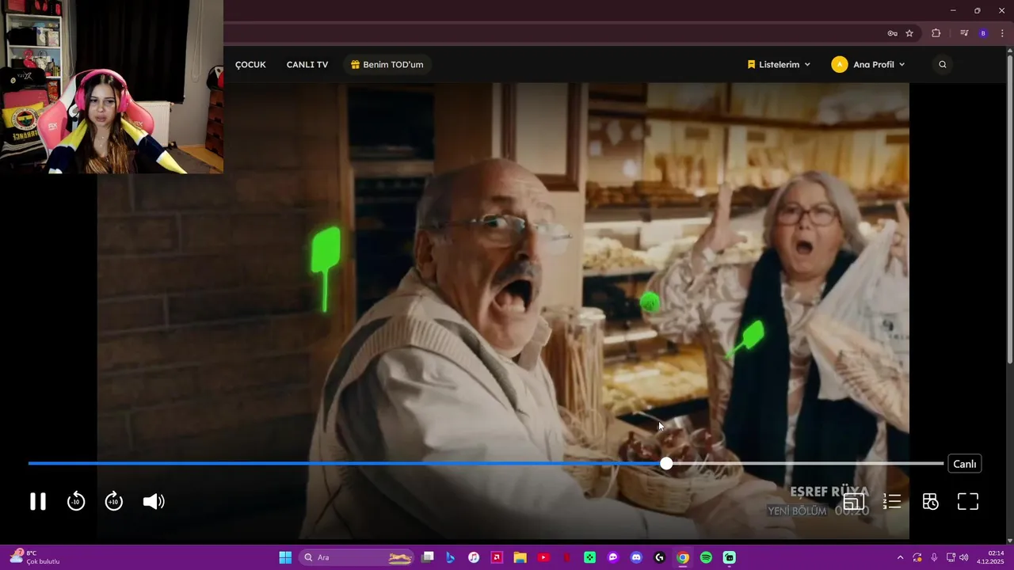The width and height of the screenshot is (1014, 570).
Task: Open YouTube app in taskbar
Action: (x=543, y=557)
